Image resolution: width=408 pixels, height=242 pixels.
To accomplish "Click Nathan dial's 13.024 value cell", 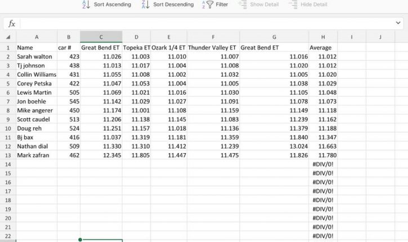I will pos(274,146).
